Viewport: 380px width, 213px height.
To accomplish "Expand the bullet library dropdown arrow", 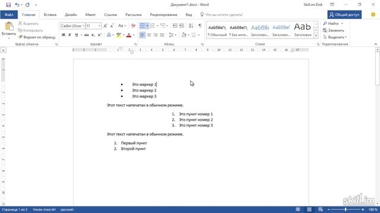I will (x=147, y=26).
